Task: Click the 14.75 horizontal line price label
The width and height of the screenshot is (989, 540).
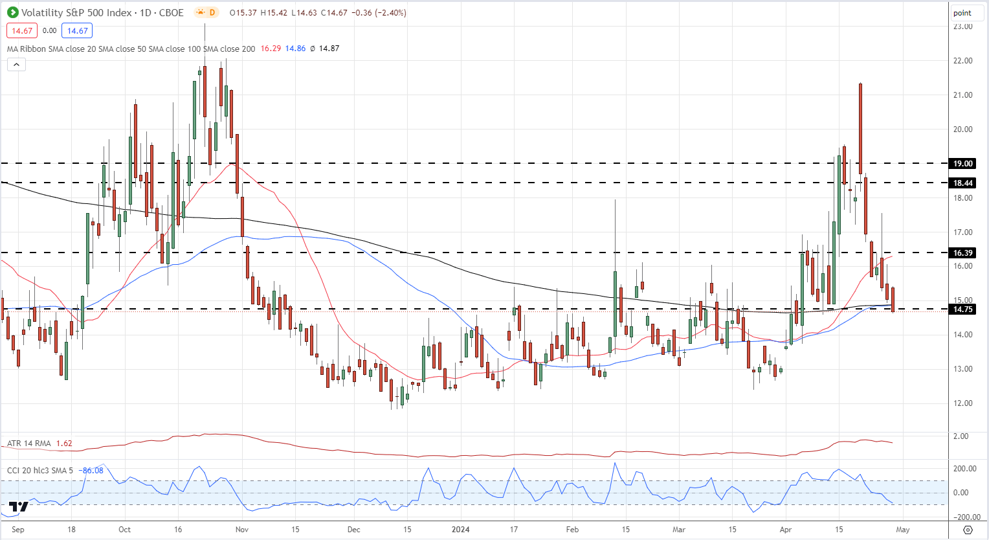Action: click(962, 309)
